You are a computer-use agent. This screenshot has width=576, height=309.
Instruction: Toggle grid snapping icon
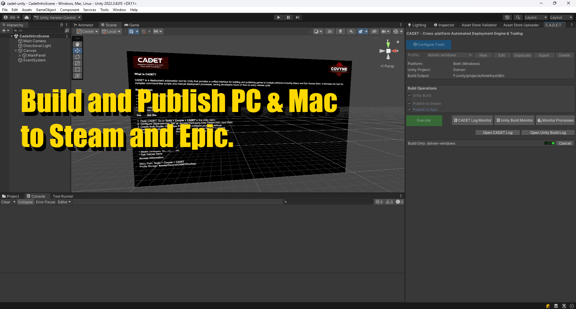(x=144, y=31)
